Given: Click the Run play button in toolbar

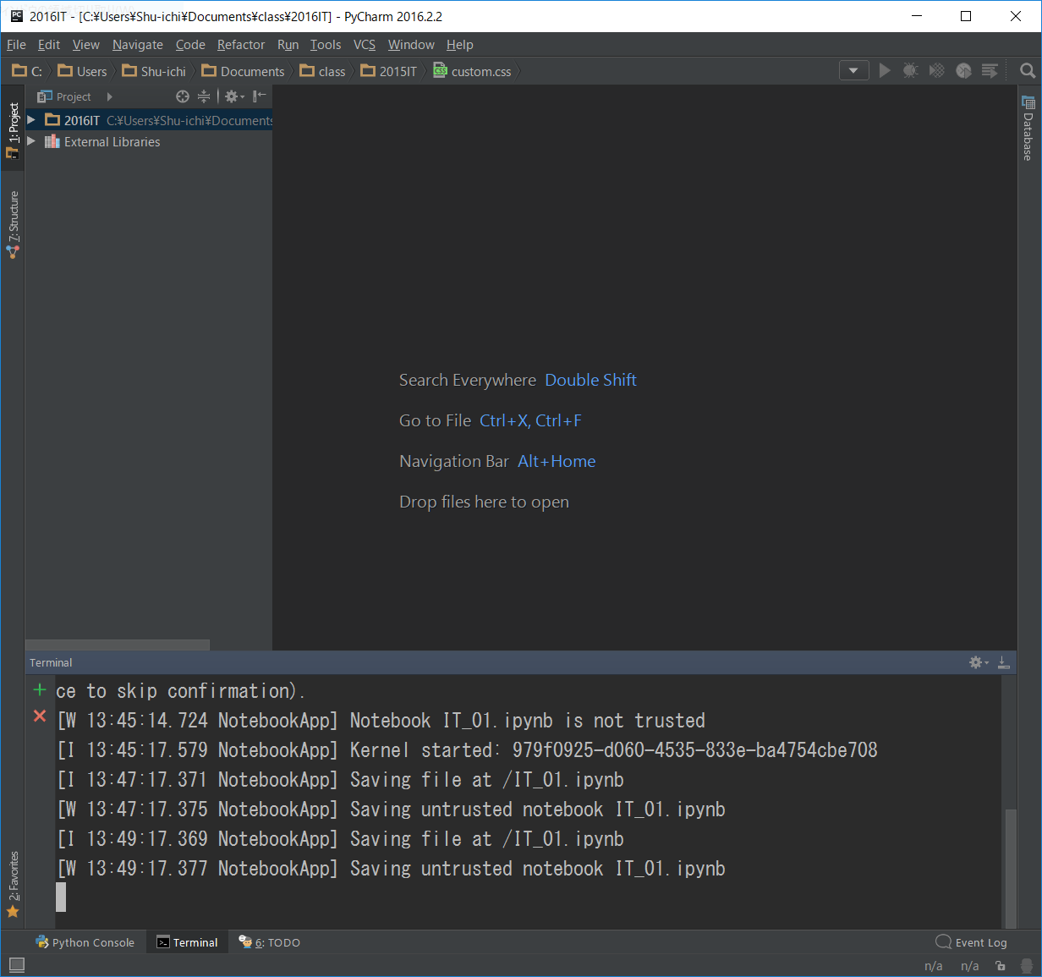Looking at the screenshot, I should [x=885, y=71].
